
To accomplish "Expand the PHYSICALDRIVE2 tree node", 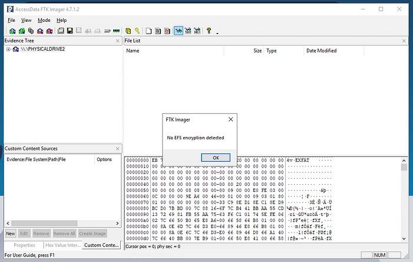I will pos(8,50).
